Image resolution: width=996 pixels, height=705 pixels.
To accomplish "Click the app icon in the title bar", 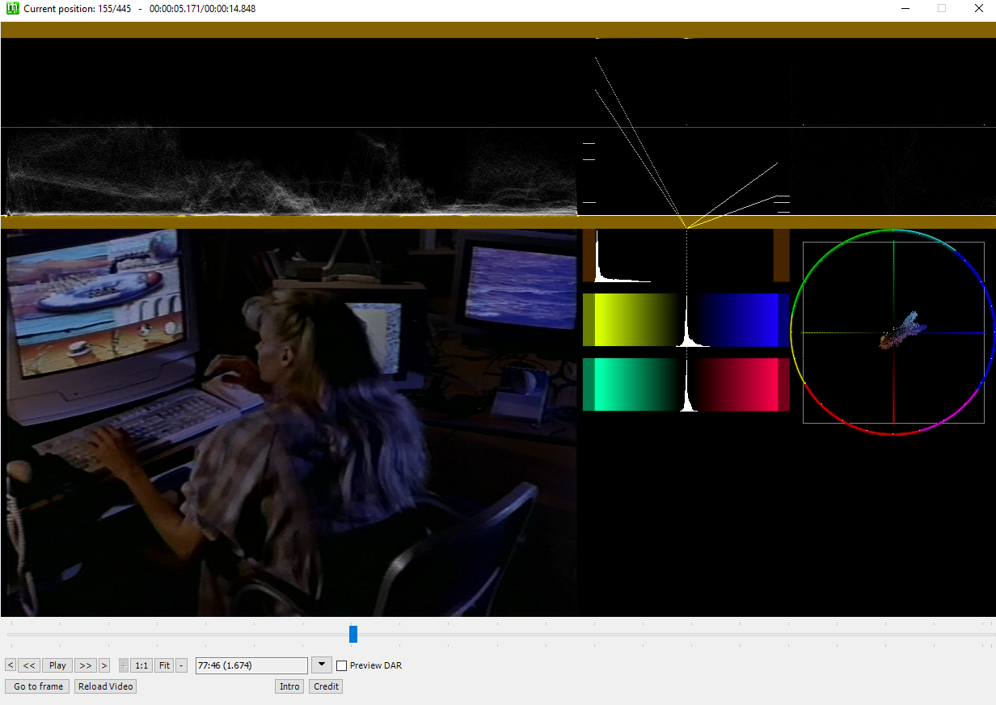I will (12, 8).
